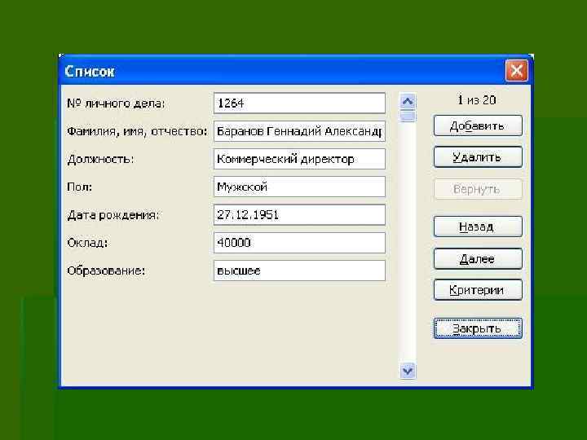The width and height of the screenshot is (587, 440).
Task: Close the Список dialog with red X
Action: coord(516,70)
